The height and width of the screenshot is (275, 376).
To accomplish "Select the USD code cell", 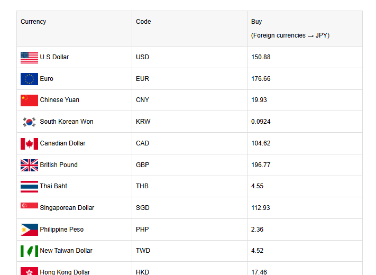I will 142,57.
